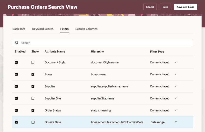Uncheck Enabled for Document Style

(x=16, y=62)
